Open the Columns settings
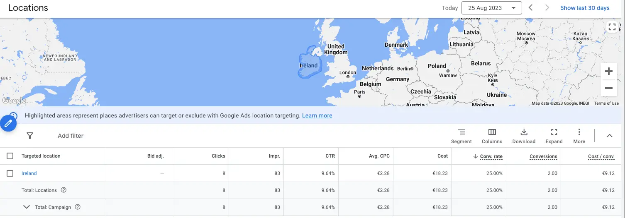 tap(492, 136)
